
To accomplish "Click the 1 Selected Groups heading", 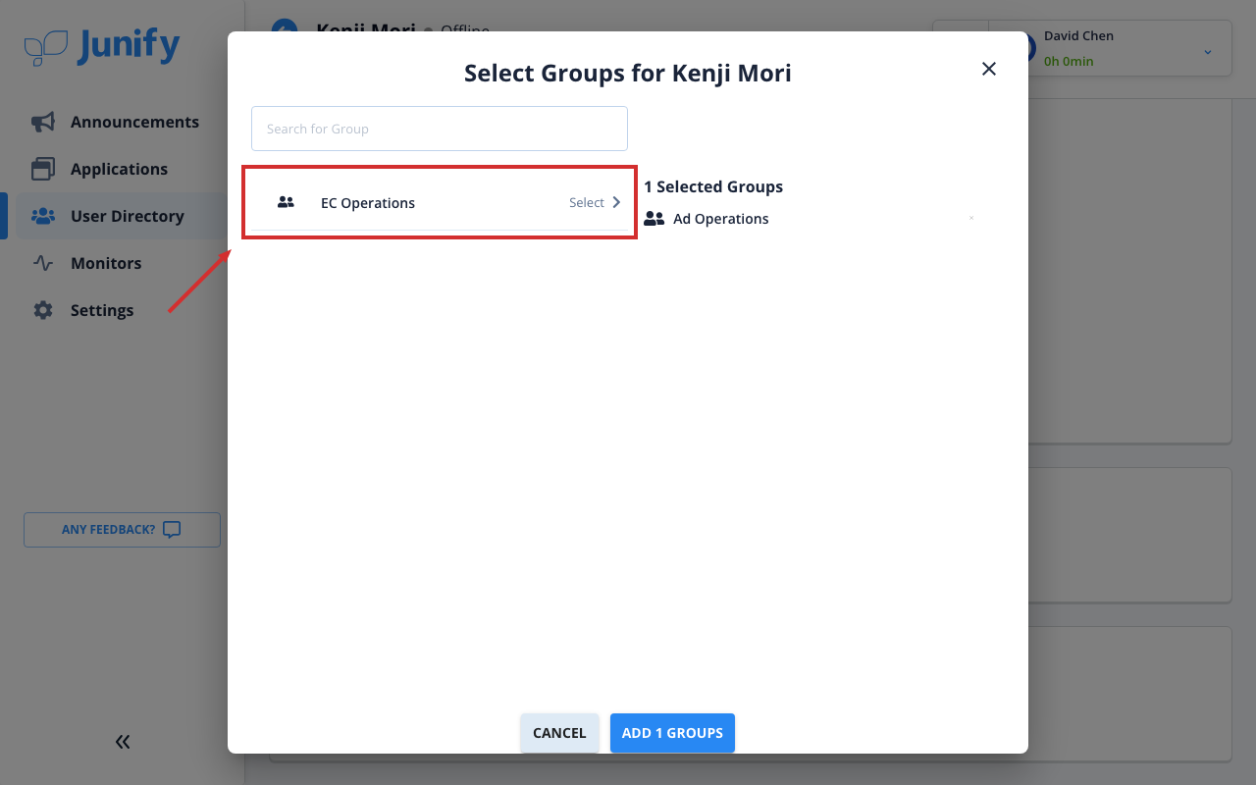I will 713,186.
